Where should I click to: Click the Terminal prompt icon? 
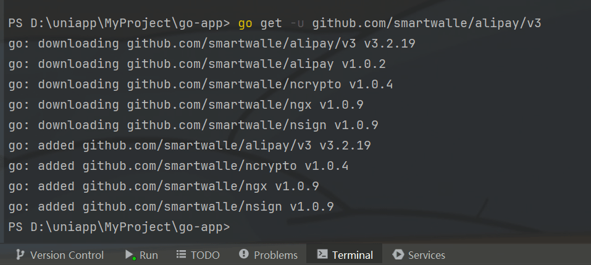(322, 254)
